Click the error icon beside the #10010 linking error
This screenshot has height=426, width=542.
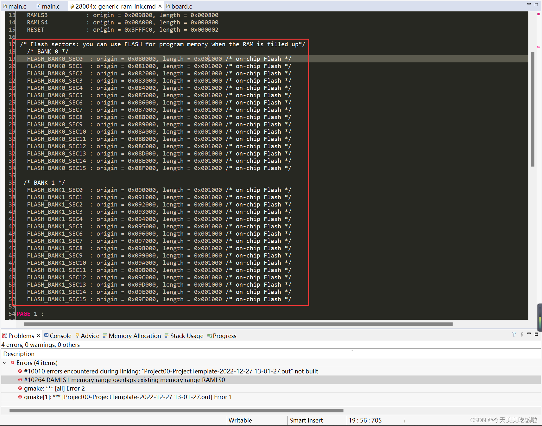click(x=20, y=371)
